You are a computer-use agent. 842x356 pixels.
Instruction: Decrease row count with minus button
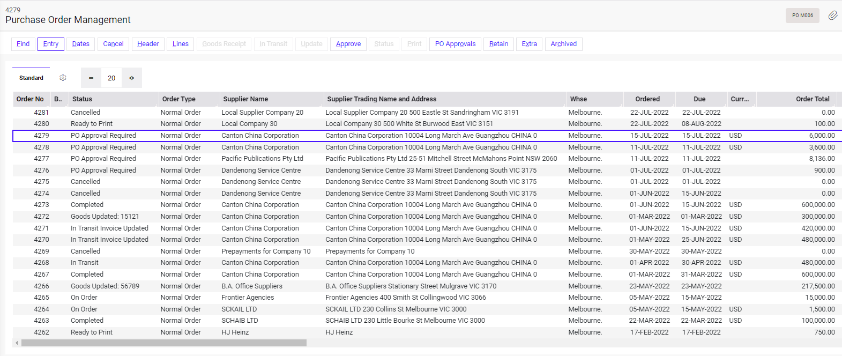[91, 78]
